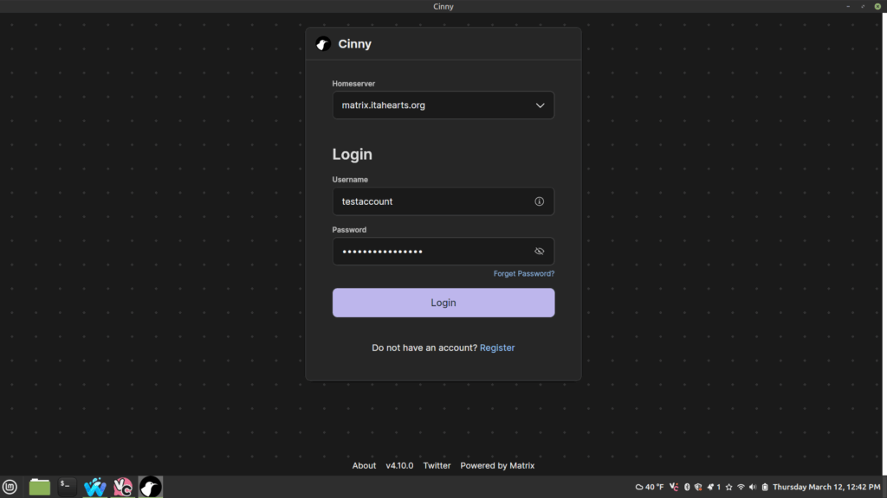Launch the Terminal from the taskbar
Viewport: 887px width, 498px height.
pyautogui.click(x=67, y=487)
